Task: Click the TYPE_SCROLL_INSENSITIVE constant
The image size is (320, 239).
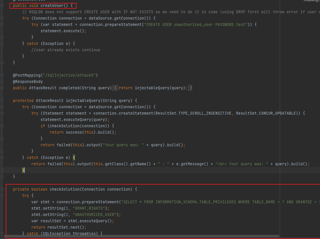Action: point(205,113)
